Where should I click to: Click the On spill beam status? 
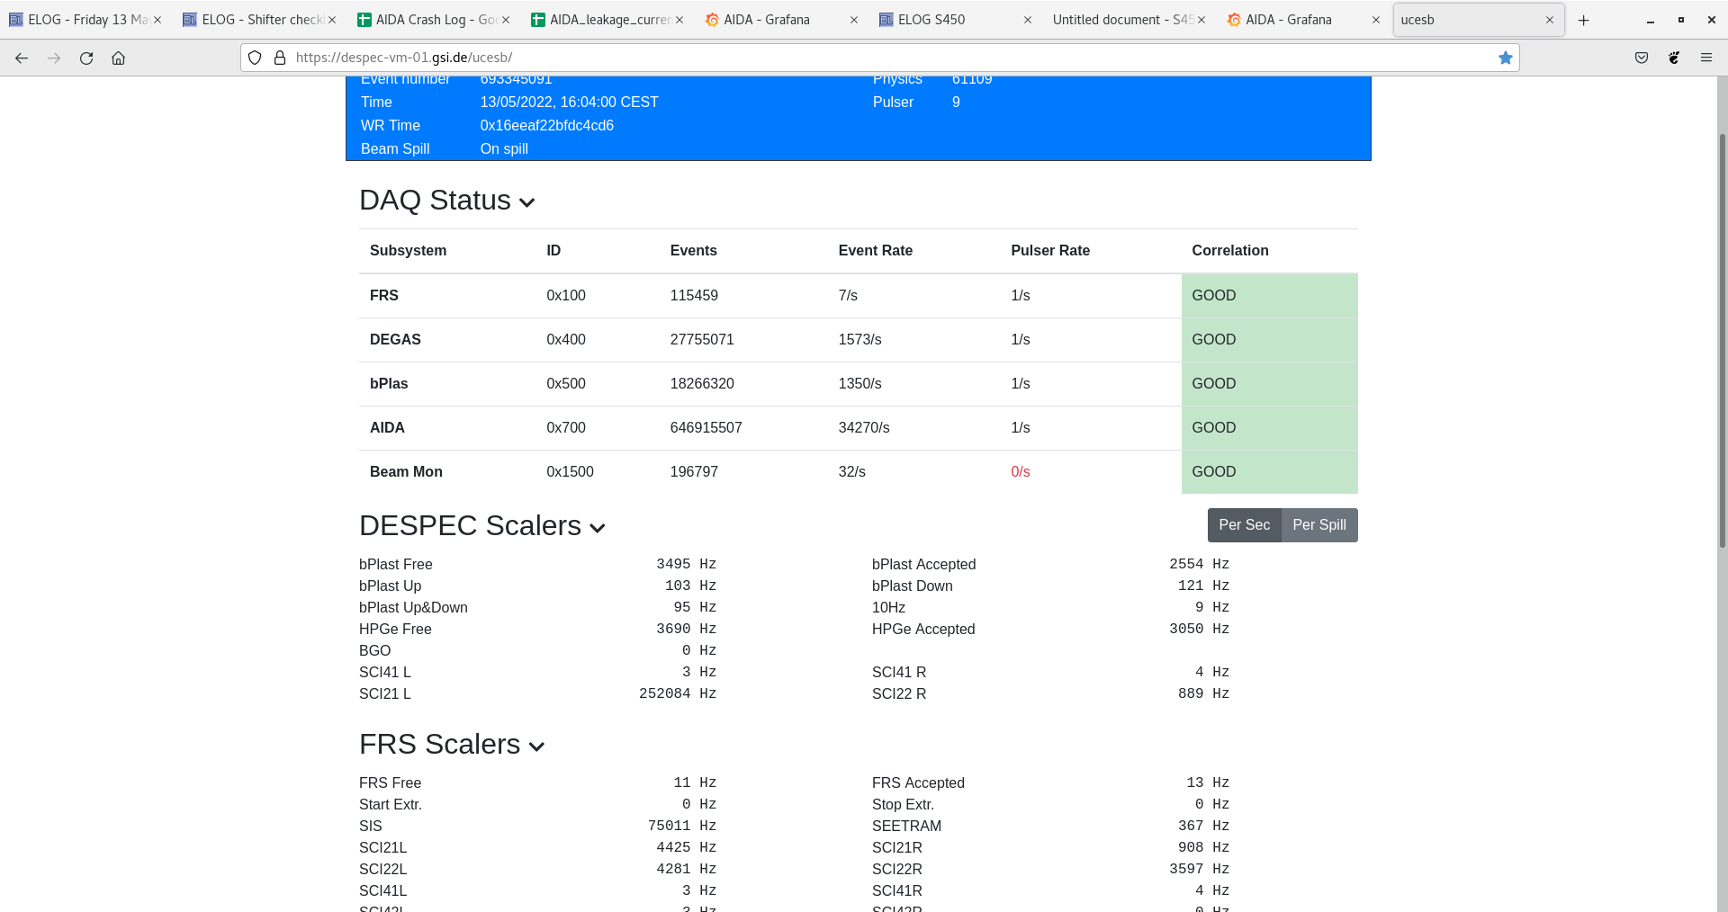(x=504, y=149)
